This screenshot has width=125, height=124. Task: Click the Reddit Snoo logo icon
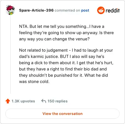coord(101,10)
